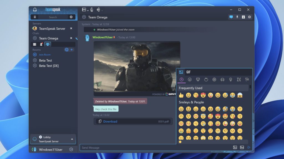Show server info via the i icon
The height and width of the screenshot is (159, 284).
pyautogui.click(x=243, y=17)
